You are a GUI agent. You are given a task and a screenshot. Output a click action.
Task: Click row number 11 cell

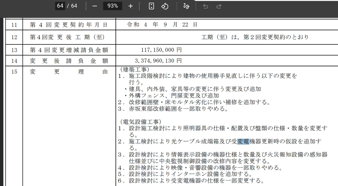[14, 25]
